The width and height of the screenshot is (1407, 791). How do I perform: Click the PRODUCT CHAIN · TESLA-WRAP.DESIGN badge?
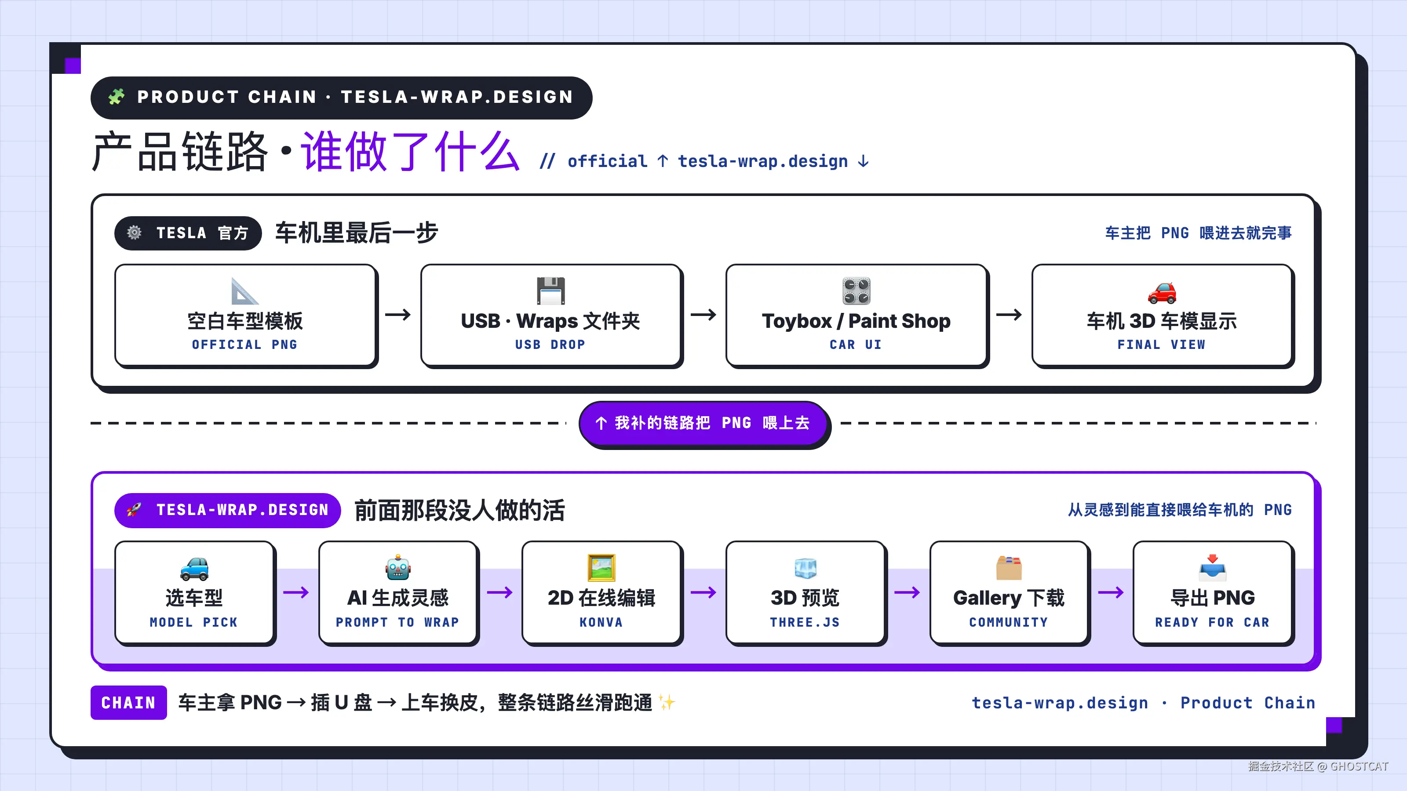(x=341, y=98)
